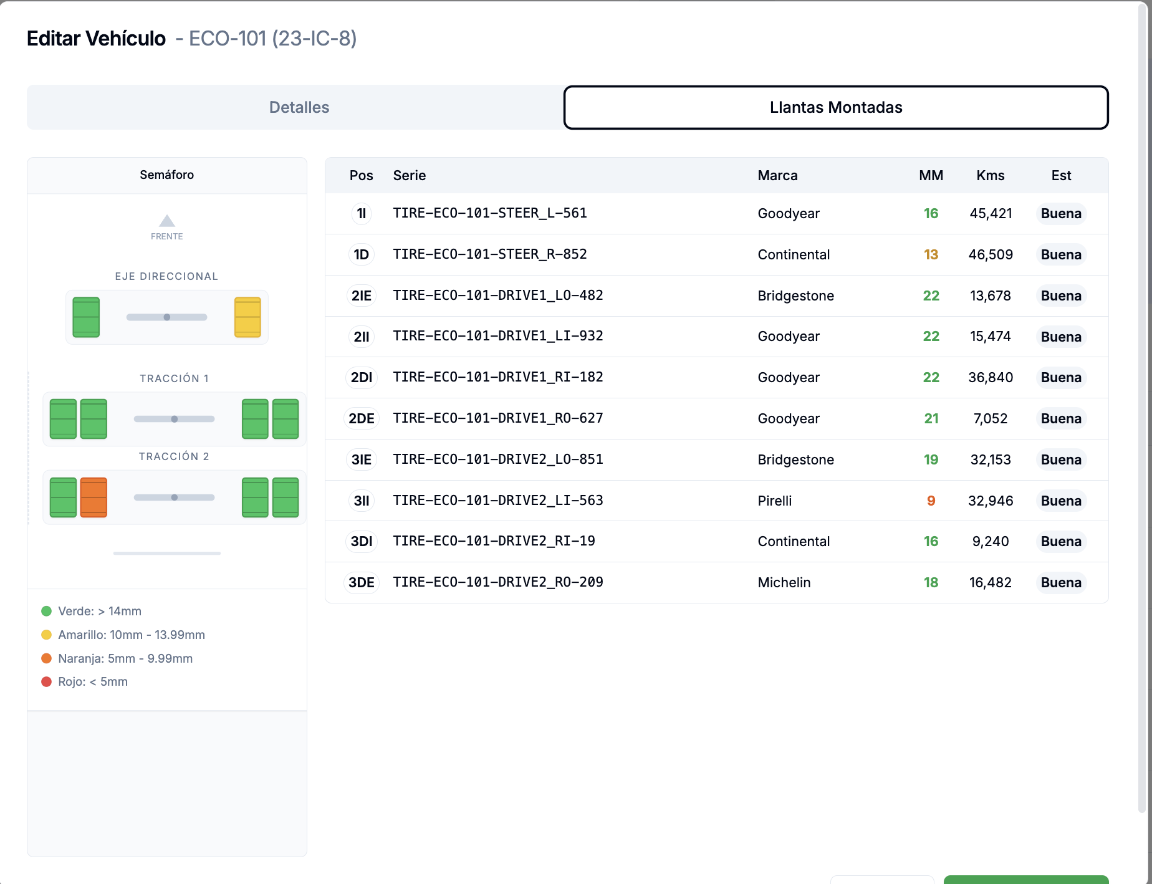
Task: Click Buena status in row 2DI
Action: [x=1061, y=377]
